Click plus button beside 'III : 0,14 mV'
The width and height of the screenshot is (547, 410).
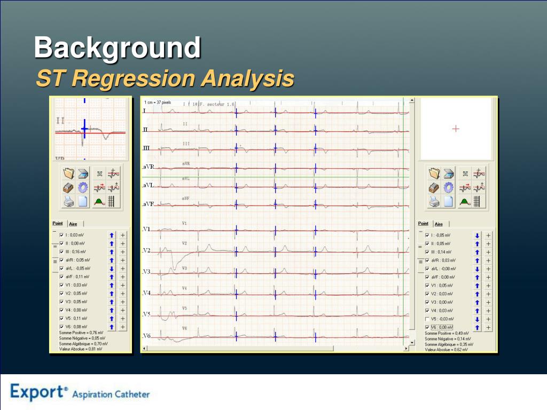(488, 253)
